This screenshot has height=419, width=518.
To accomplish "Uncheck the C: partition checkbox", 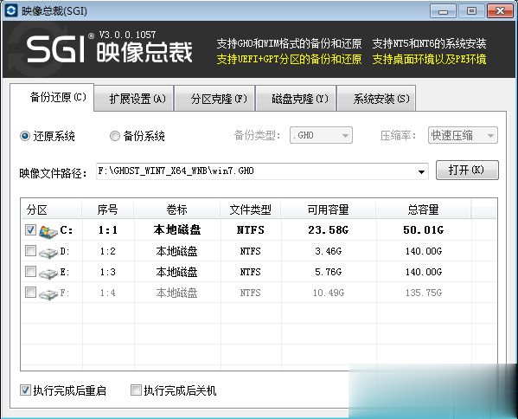I will point(31,229).
